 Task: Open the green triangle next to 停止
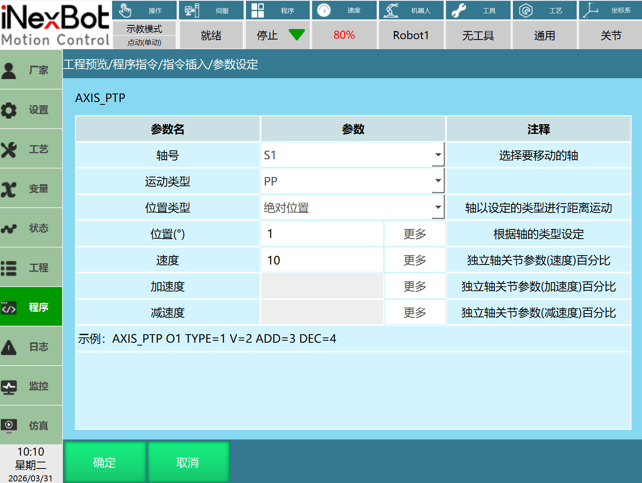point(297,35)
